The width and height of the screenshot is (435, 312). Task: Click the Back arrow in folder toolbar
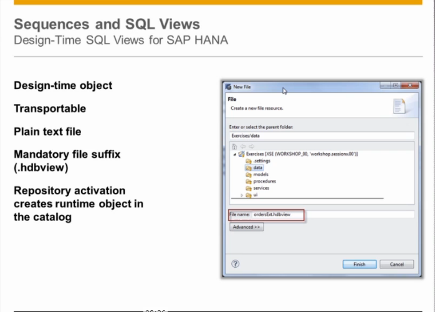pos(243,146)
